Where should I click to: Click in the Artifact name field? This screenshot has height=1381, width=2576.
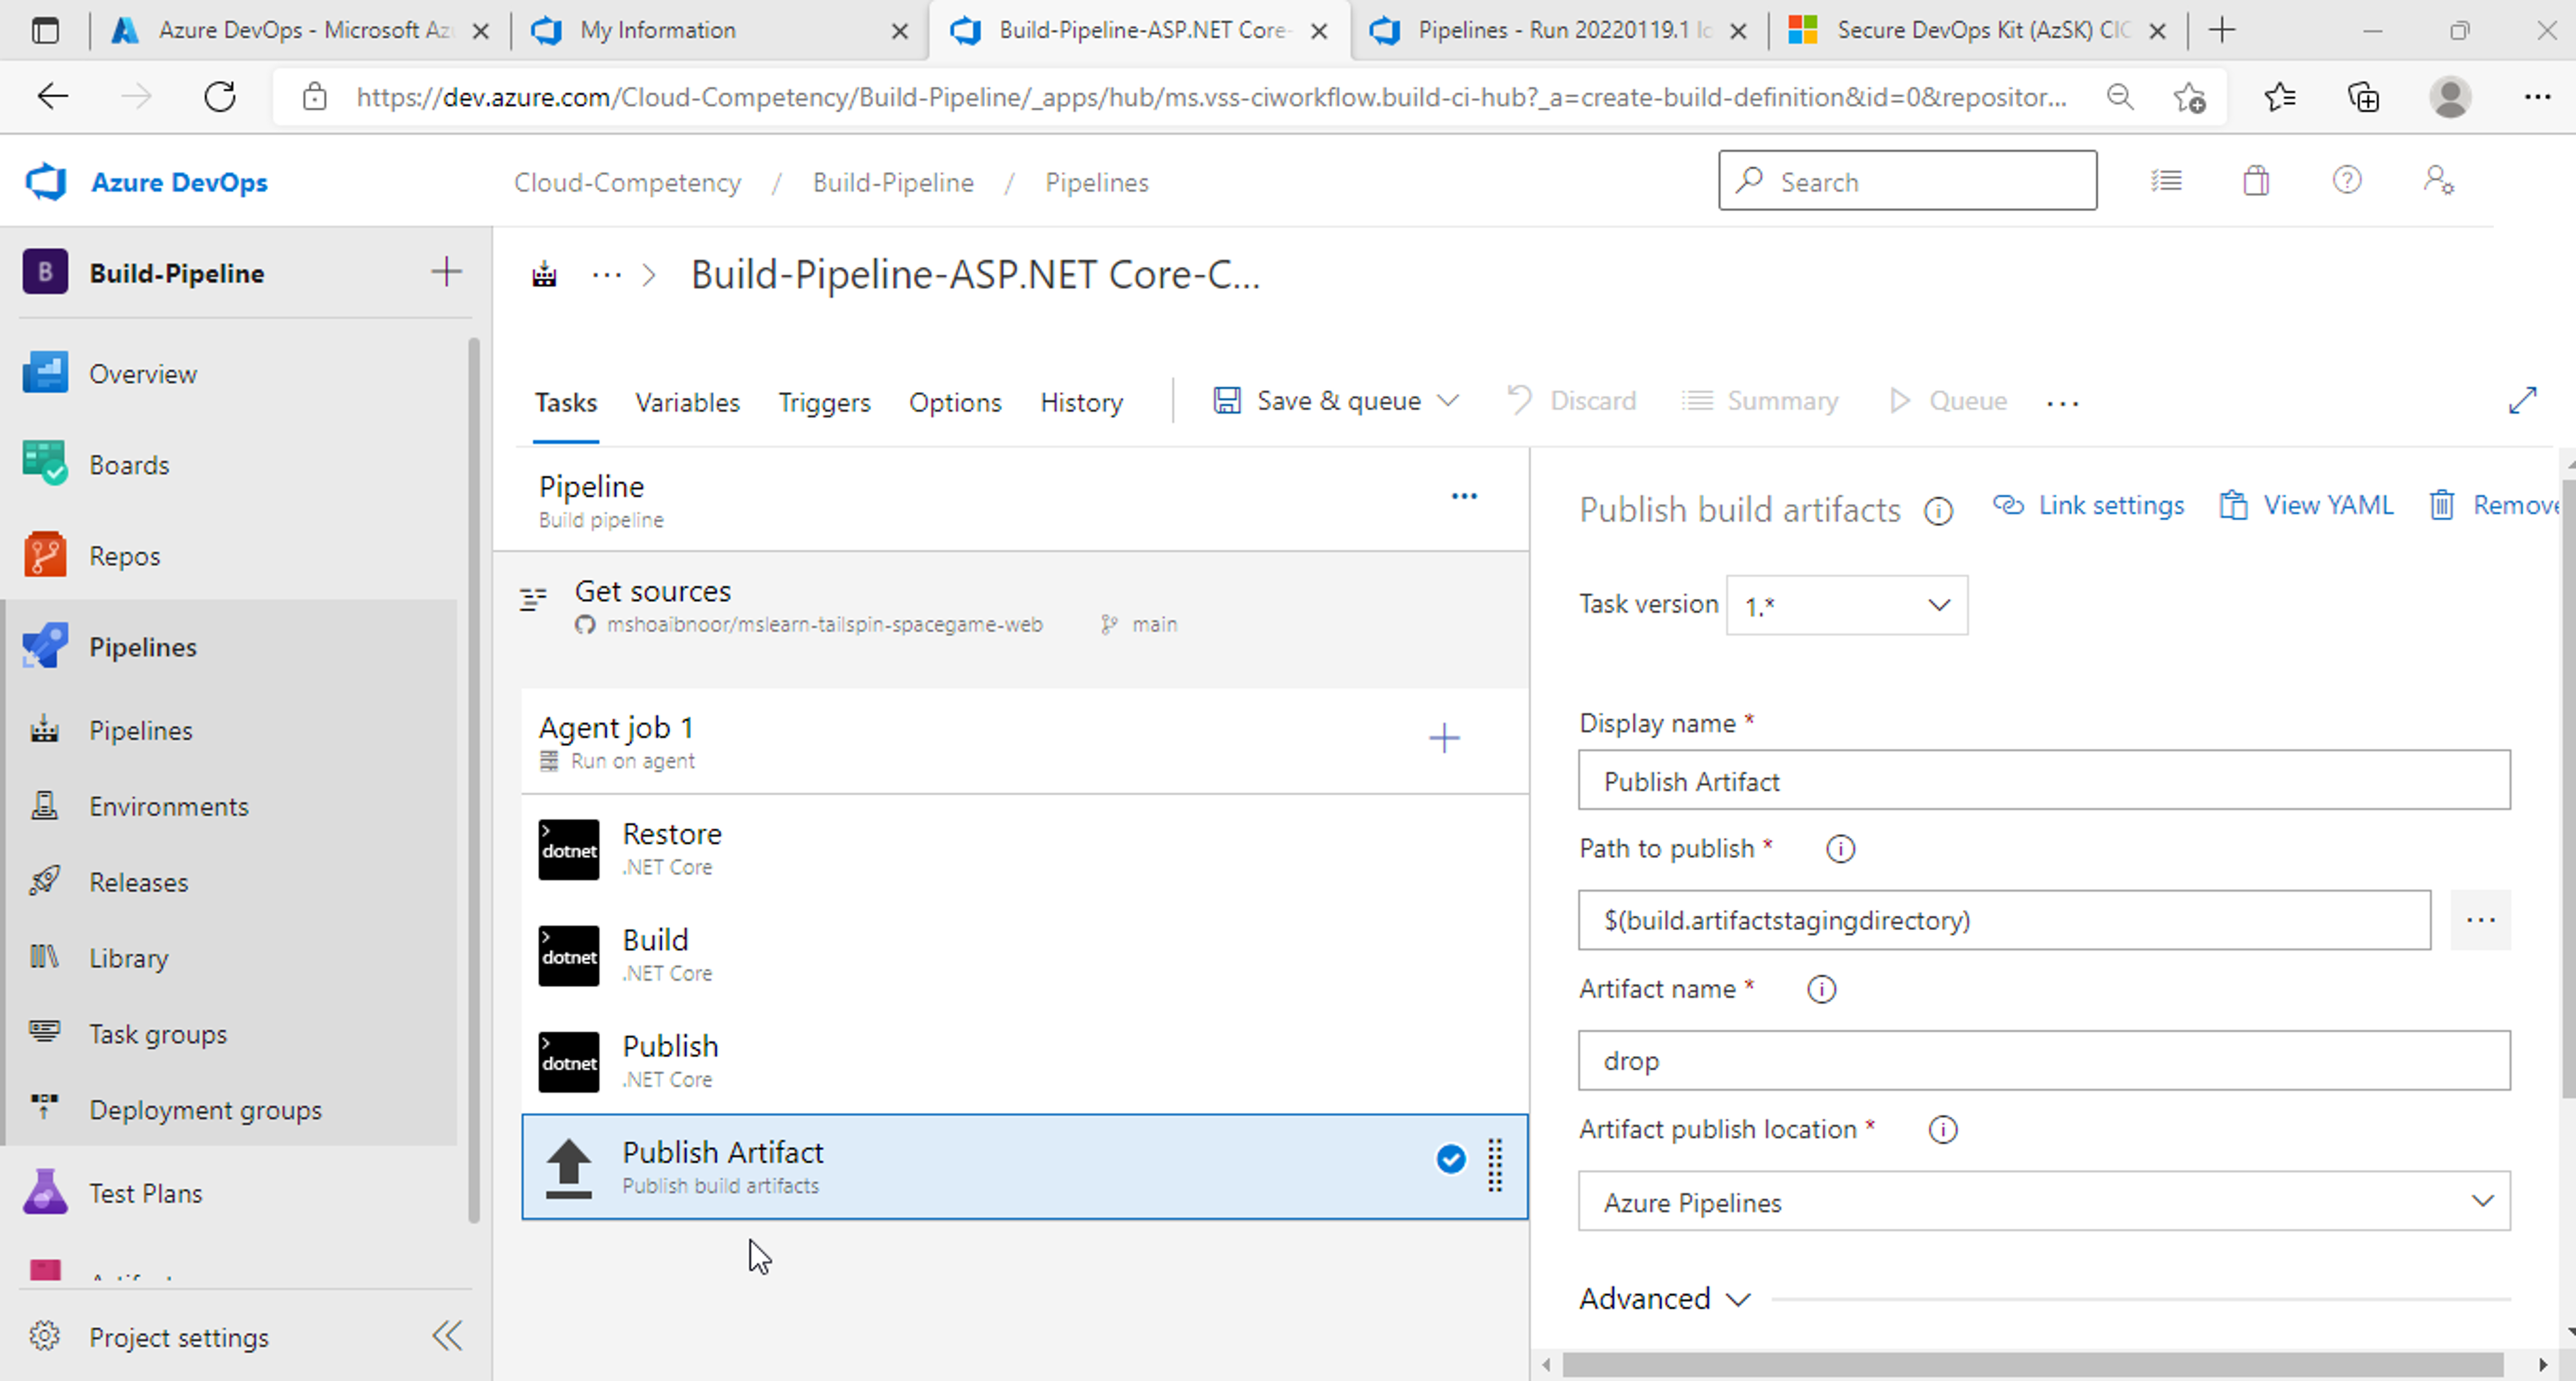(x=2044, y=1060)
